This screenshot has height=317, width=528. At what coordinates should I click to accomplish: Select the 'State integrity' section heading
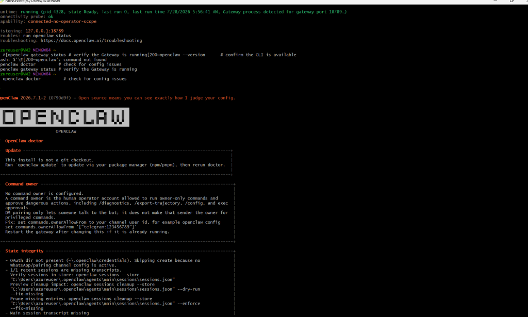(x=24, y=251)
